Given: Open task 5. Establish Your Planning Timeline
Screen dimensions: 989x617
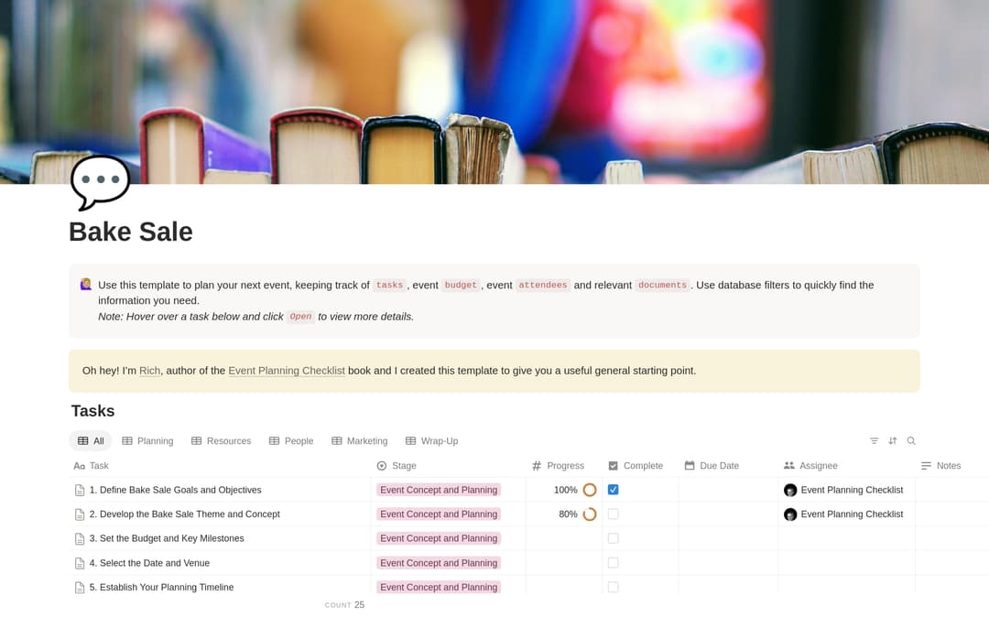Looking at the screenshot, I should [x=161, y=587].
